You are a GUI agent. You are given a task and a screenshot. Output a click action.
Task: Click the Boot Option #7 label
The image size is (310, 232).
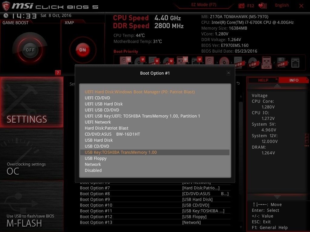pos(95,188)
